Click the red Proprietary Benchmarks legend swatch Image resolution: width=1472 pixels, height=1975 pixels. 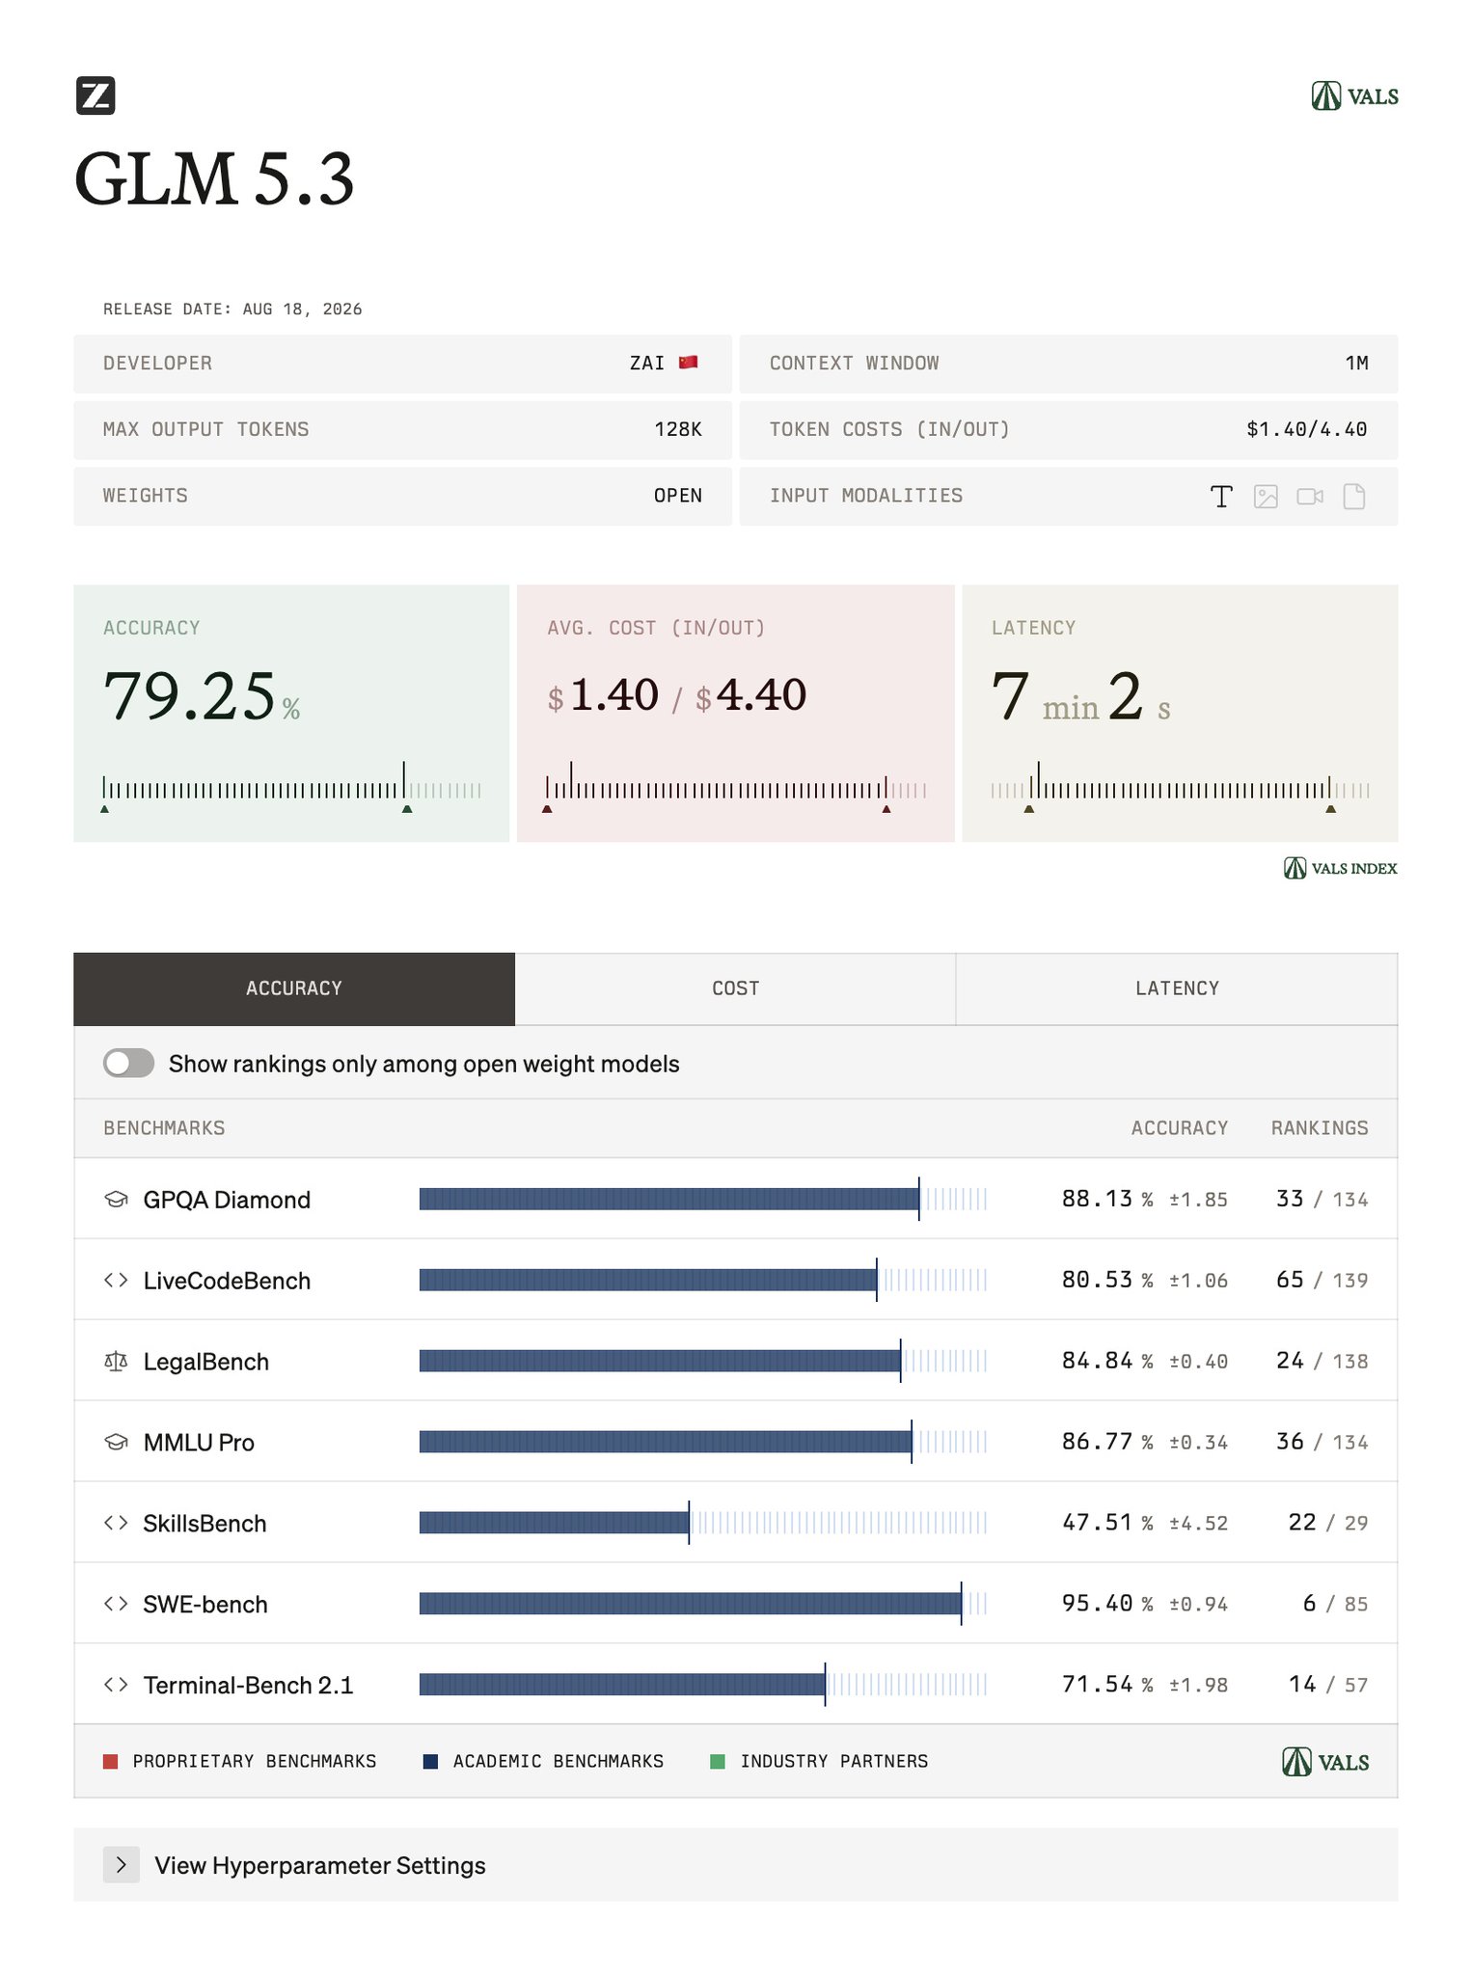(x=111, y=1762)
